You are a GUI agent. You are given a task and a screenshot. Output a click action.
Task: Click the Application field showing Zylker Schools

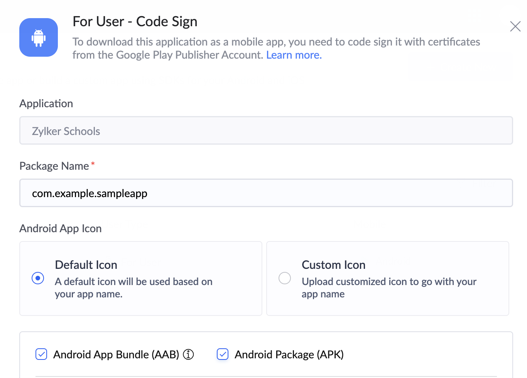266,131
